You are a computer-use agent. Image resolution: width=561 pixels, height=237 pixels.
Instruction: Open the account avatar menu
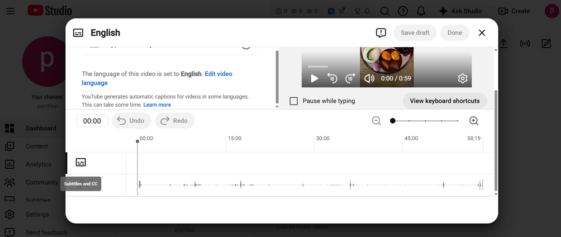tap(551, 11)
